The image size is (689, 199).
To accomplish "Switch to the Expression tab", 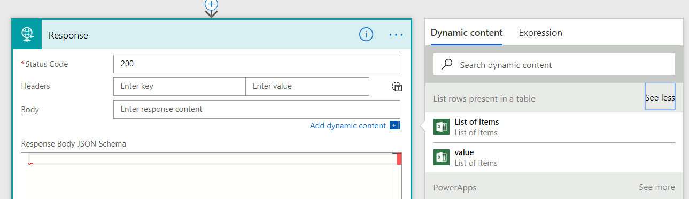I will click(540, 33).
